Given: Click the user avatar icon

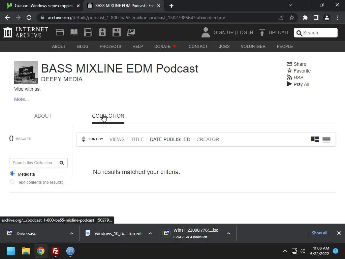Looking at the screenshot, I should (206, 32).
